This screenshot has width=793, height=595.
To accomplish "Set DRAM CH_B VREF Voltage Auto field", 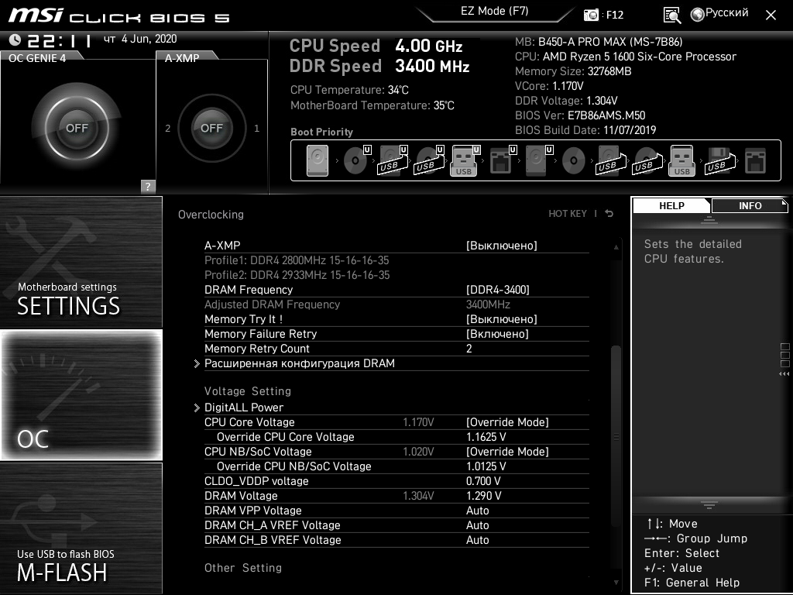I will coord(477,539).
